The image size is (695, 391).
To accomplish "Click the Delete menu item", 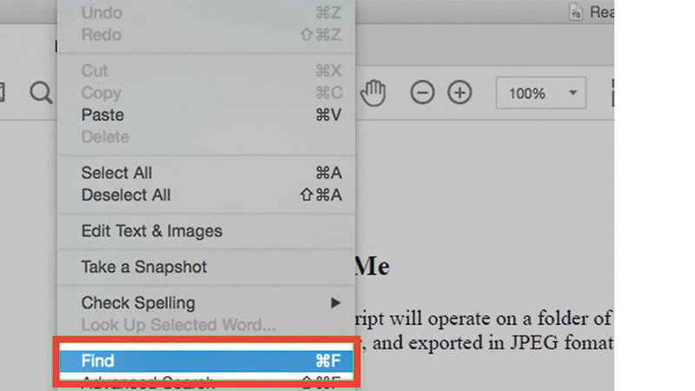I will 105,137.
